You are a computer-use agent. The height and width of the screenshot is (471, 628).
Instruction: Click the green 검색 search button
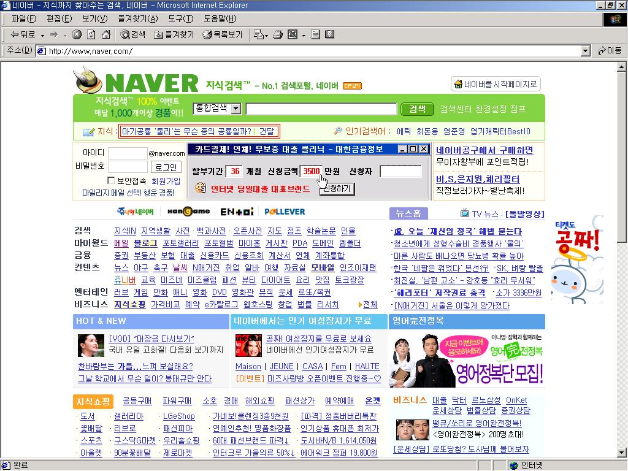417,109
